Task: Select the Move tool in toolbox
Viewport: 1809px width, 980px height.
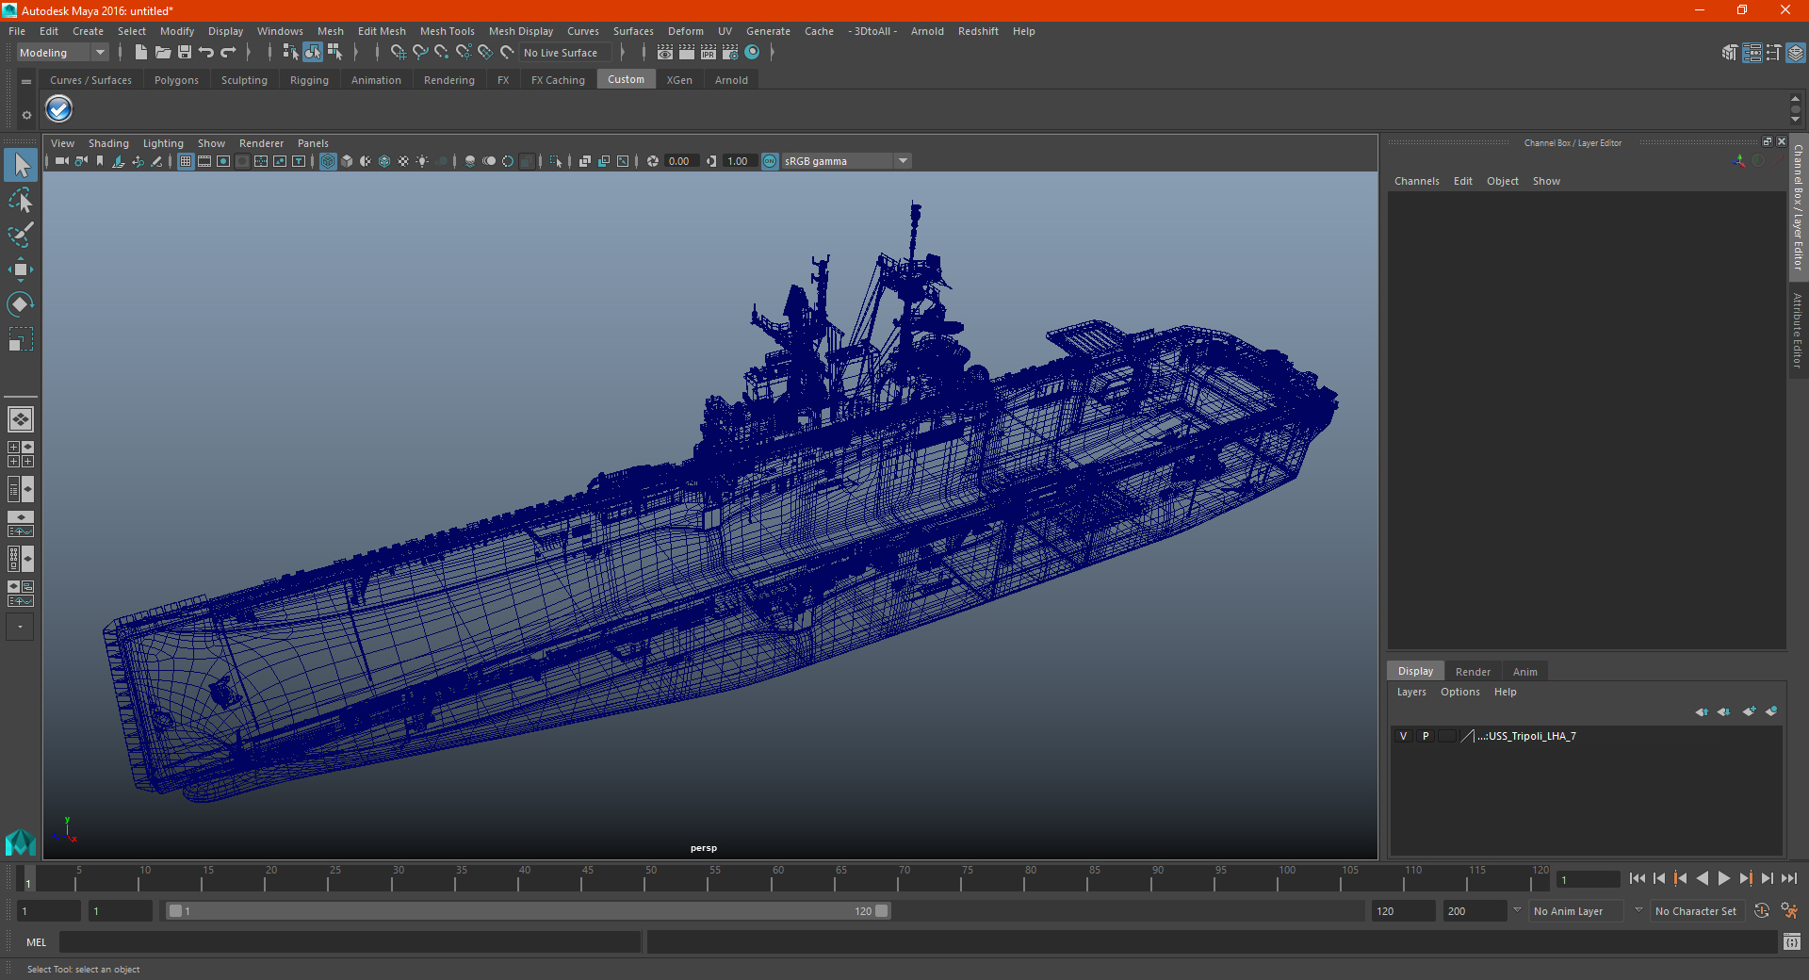Action: tap(20, 269)
